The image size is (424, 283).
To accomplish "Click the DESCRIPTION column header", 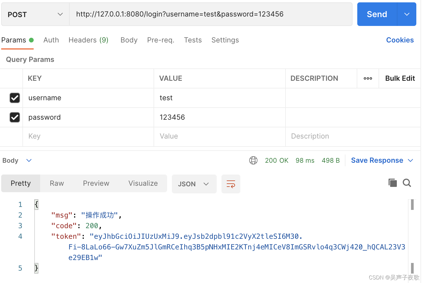I will (x=314, y=78).
